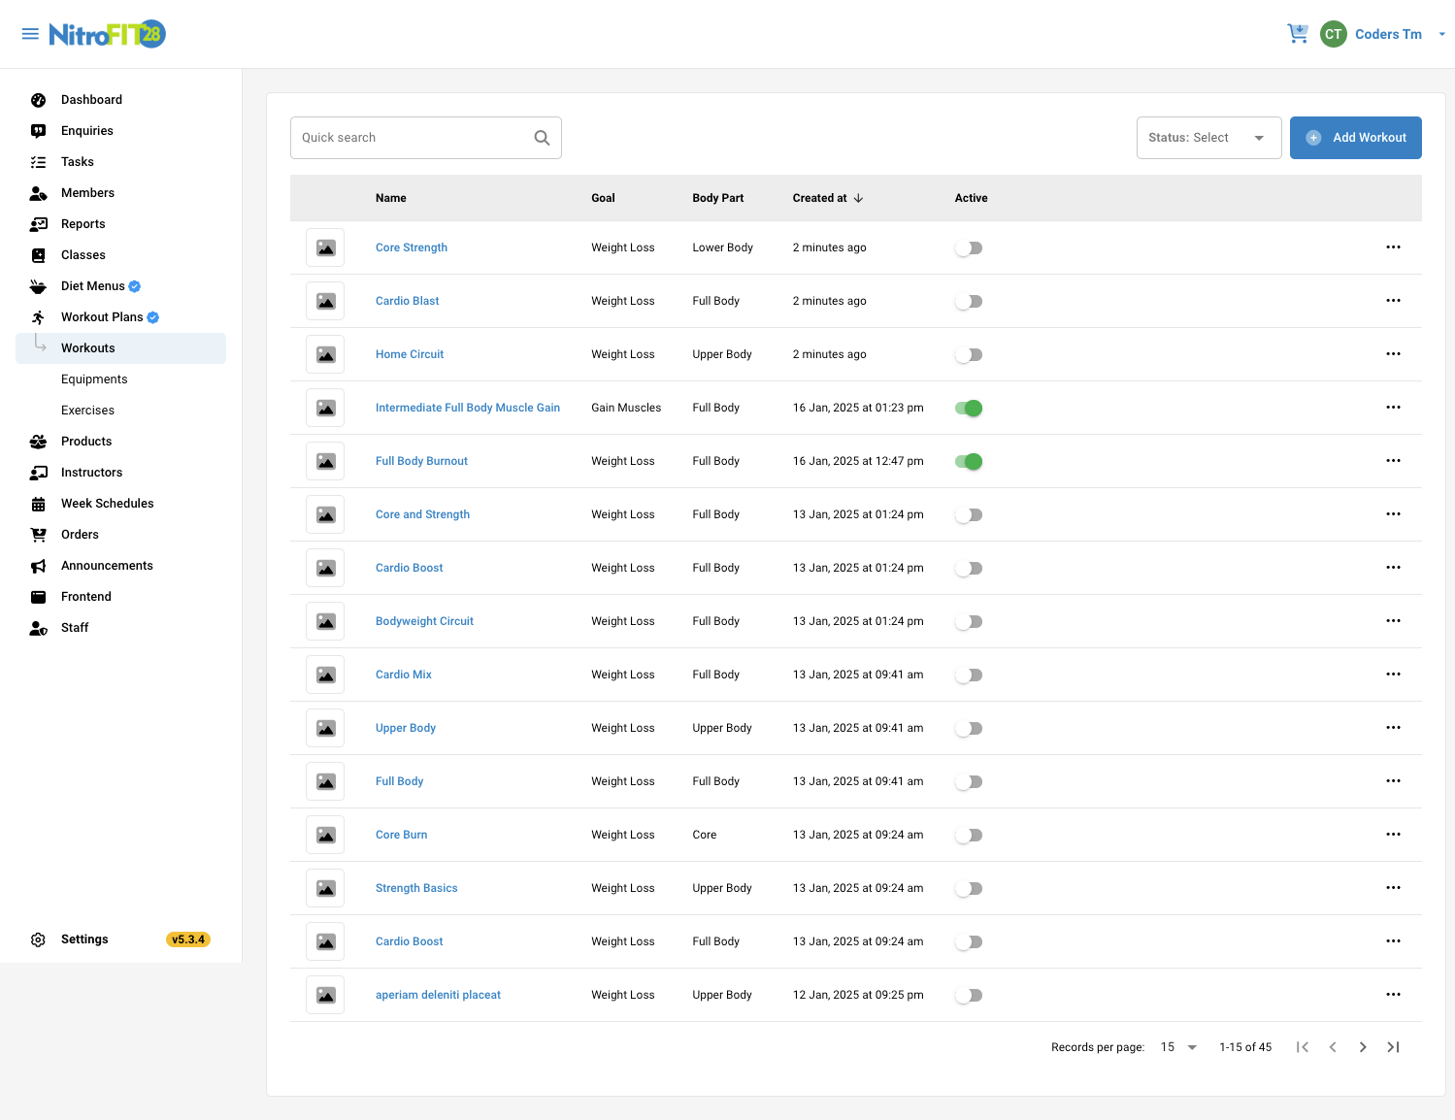Click the Cardio Blast image thumbnail
Viewport: 1455px width, 1120px height.
pyautogui.click(x=325, y=301)
